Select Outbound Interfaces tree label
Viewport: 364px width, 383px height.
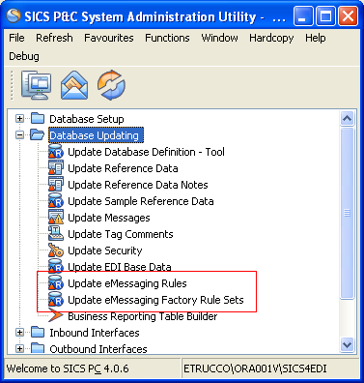tap(98, 349)
